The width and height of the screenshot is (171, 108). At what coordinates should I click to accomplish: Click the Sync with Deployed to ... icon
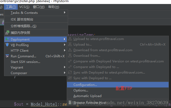pos(70,78)
